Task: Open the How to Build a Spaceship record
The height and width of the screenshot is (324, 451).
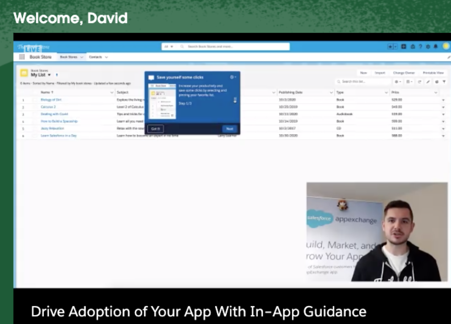Action: (x=59, y=121)
